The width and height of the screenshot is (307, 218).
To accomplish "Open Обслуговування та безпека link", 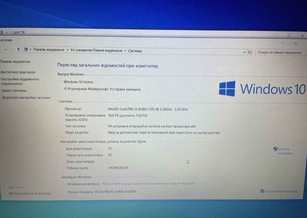I will point(29,193).
